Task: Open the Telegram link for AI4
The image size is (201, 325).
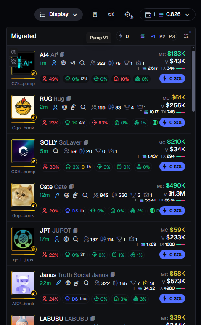Action: (x=73, y=63)
